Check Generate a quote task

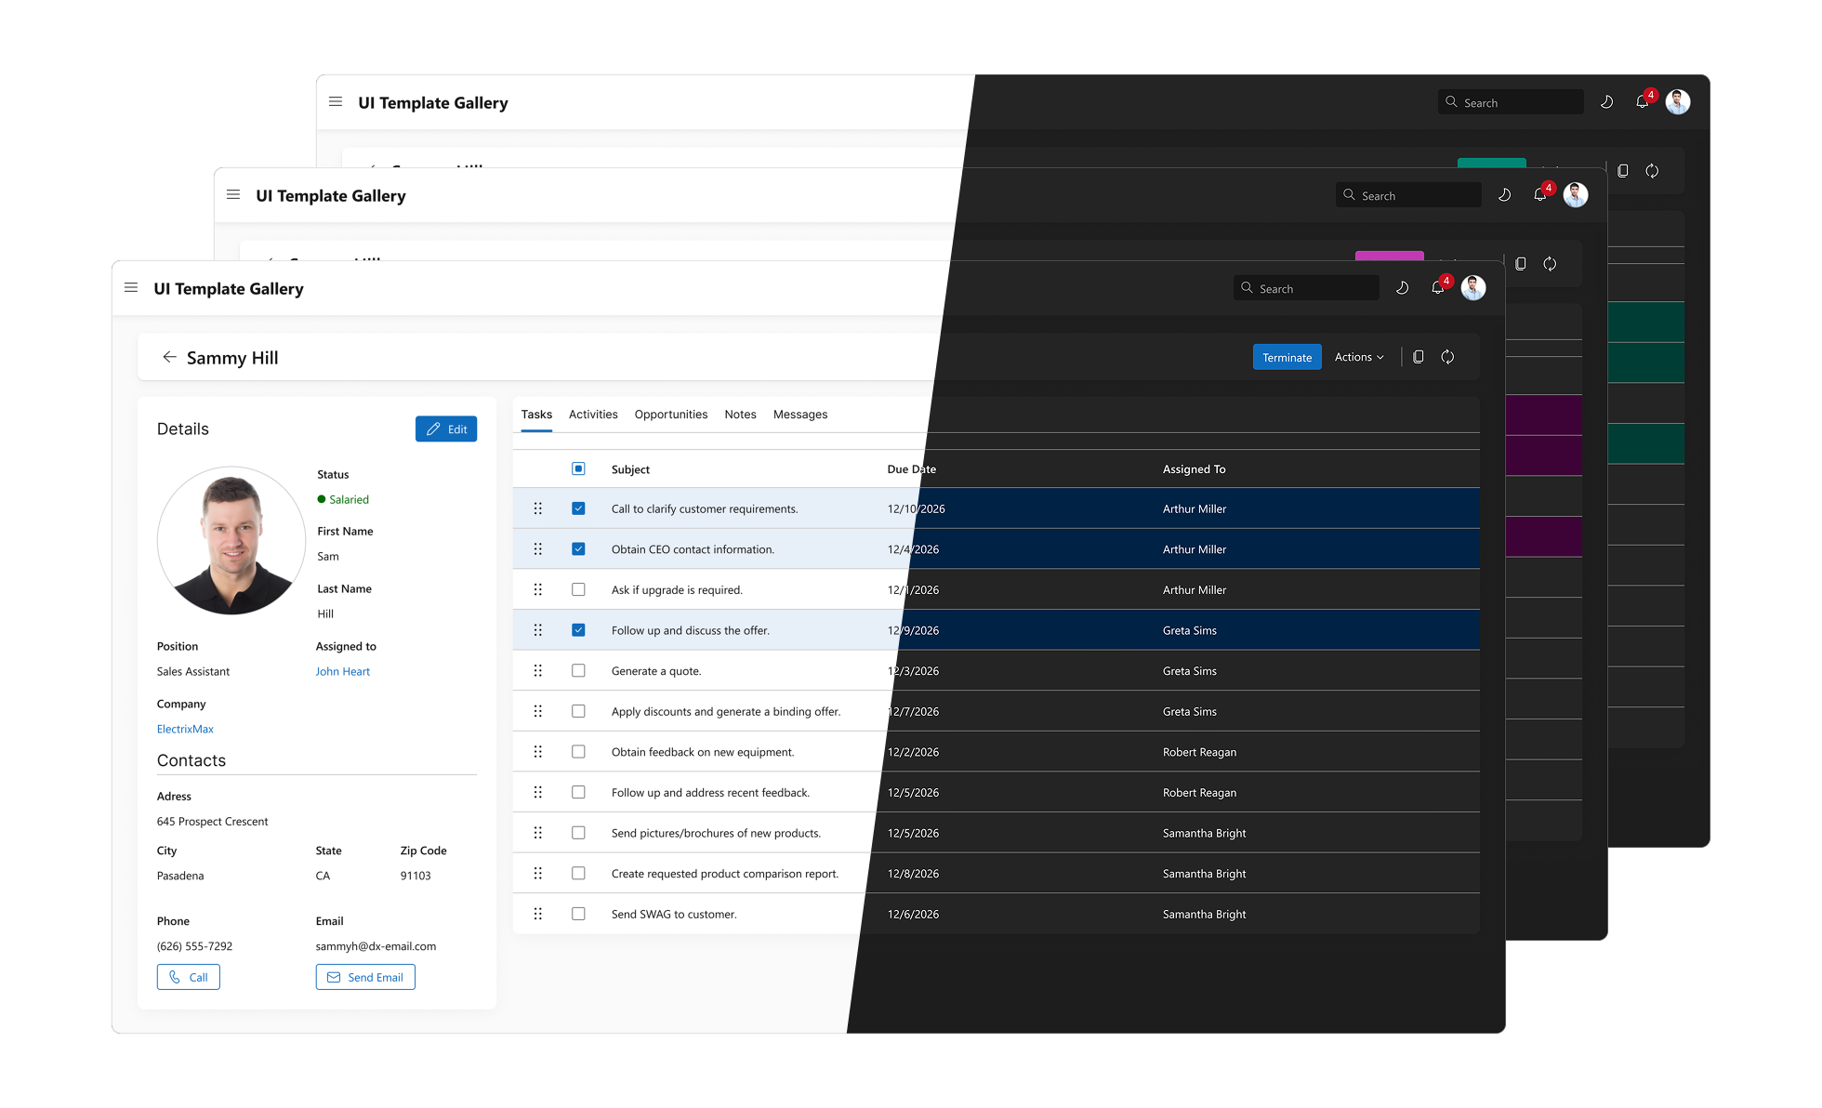(x=578, y=670)
